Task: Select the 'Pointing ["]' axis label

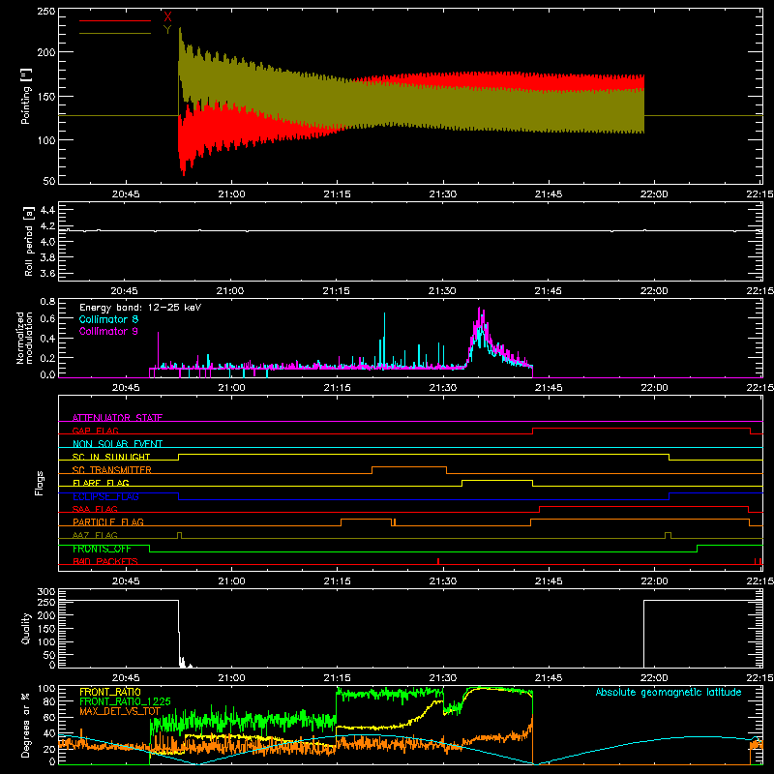Action: tap(26, 96)
